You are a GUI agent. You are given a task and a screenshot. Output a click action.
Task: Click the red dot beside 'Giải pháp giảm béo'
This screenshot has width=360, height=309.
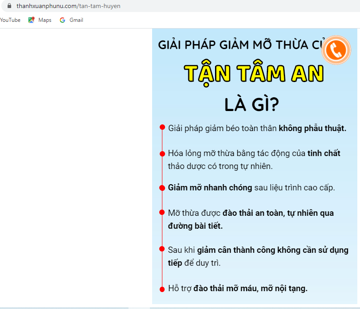click(161, 127)
